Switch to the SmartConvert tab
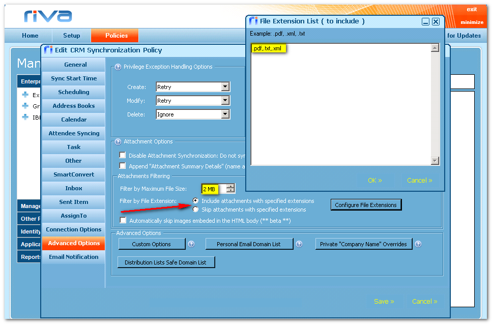The image size is (492, 324). pyautogui.click(x=73, y=174)
